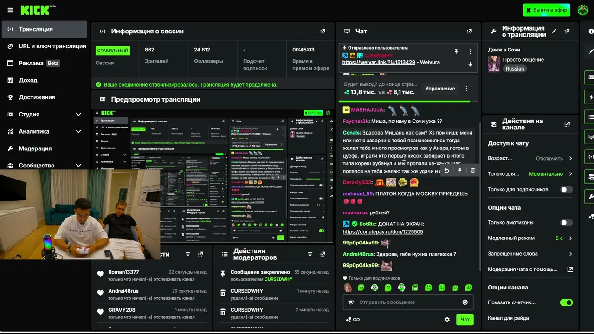Filter the Действия модераторов list
The width and height of the screenshot is (594, 334).
coord(310,254)
